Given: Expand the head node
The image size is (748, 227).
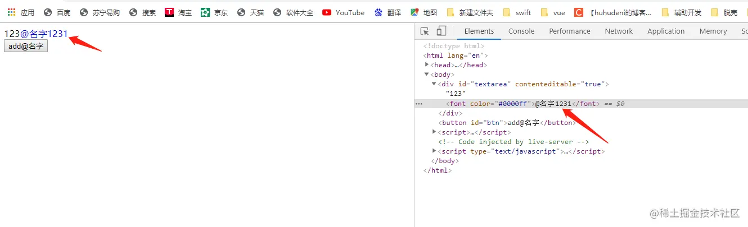Looking at the screenshot, I should pyautogui.click(x=427, y=65).
